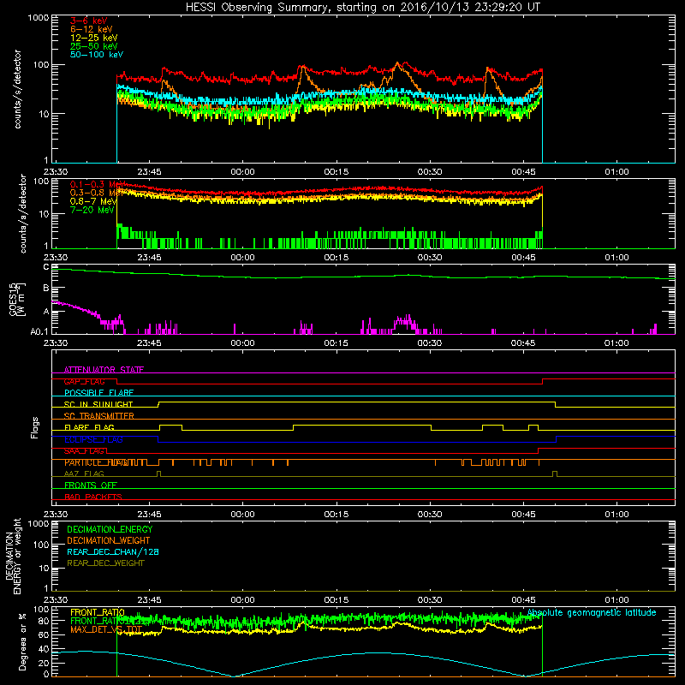Image resolution: width=685 pixels, height=685 pixels.
Task: Click counts/s/detector axis title of MeV panel
Action: (x=23, y=213)
